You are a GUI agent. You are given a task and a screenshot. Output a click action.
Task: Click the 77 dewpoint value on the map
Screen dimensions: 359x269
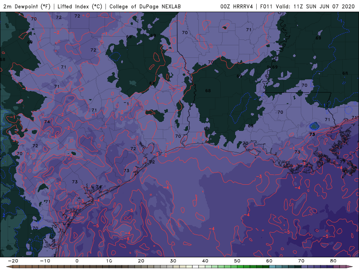click(342, 162)
